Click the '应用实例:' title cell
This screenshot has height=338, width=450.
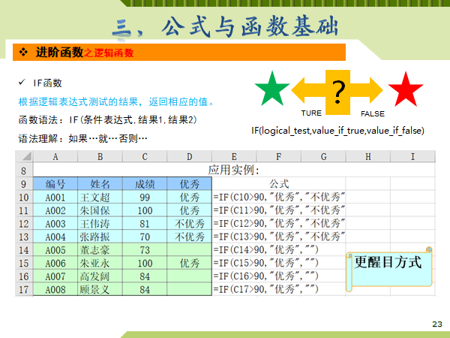(234, 171)
